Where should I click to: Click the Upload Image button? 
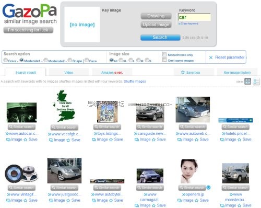[156, 25]
